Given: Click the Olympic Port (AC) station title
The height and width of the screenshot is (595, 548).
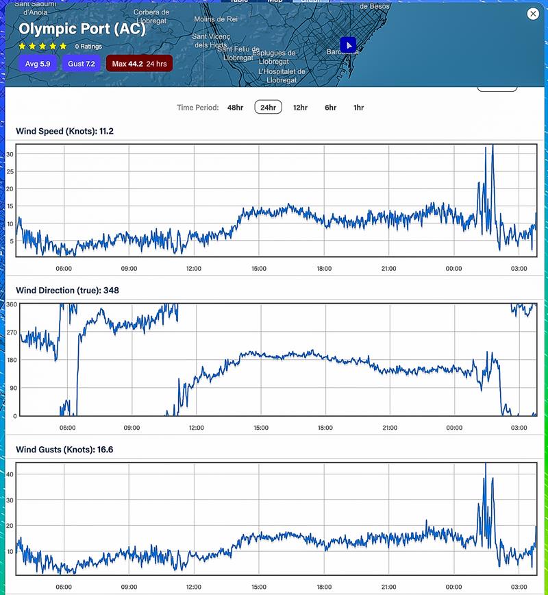Looking at the screenshot, I should pyautogui.click(x=82, y=29).
